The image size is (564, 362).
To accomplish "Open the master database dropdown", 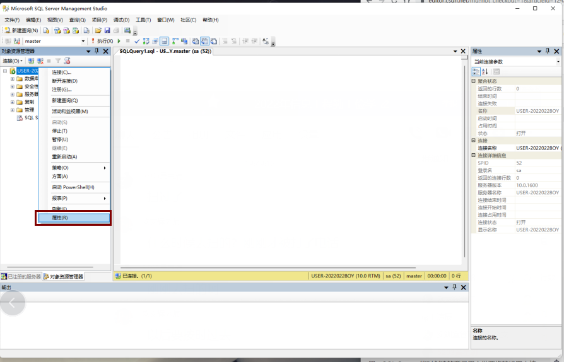I will (83, 41).
